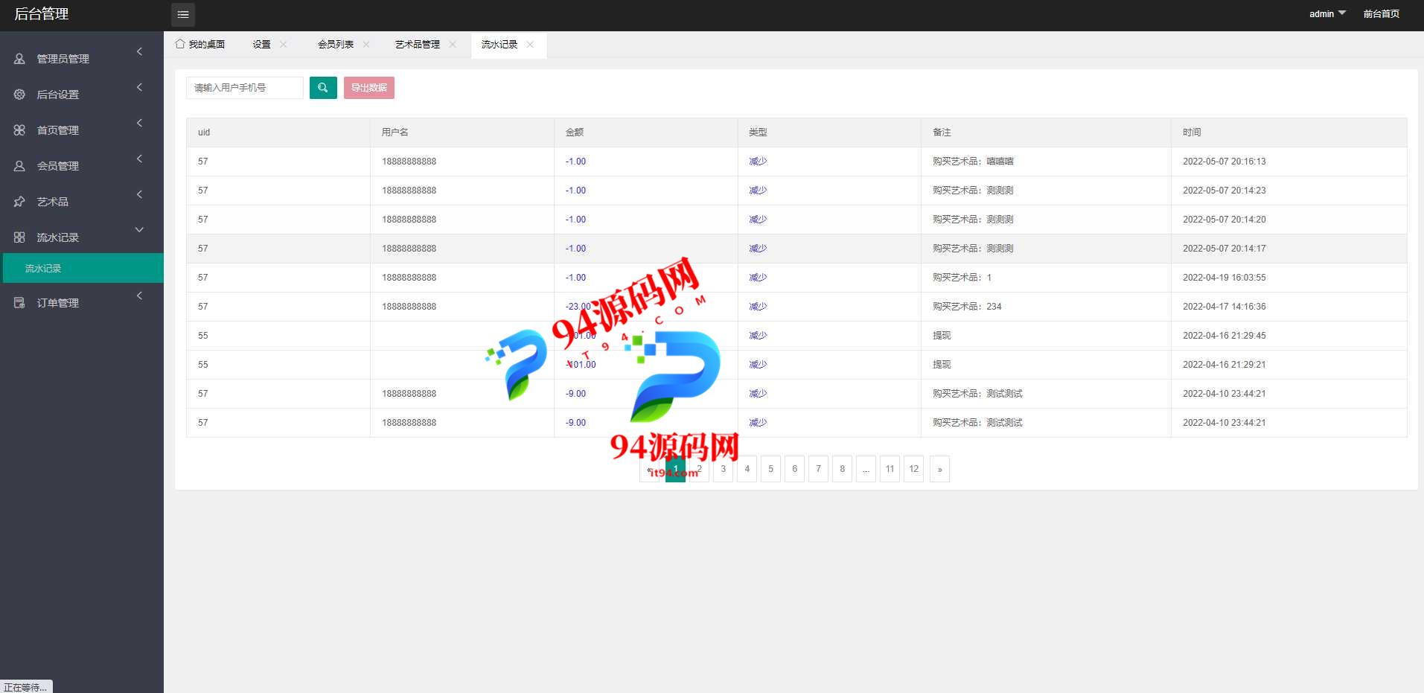Go to pagination page 6
This screenshot has height=693, width=1424.
(x=794, y=469)
